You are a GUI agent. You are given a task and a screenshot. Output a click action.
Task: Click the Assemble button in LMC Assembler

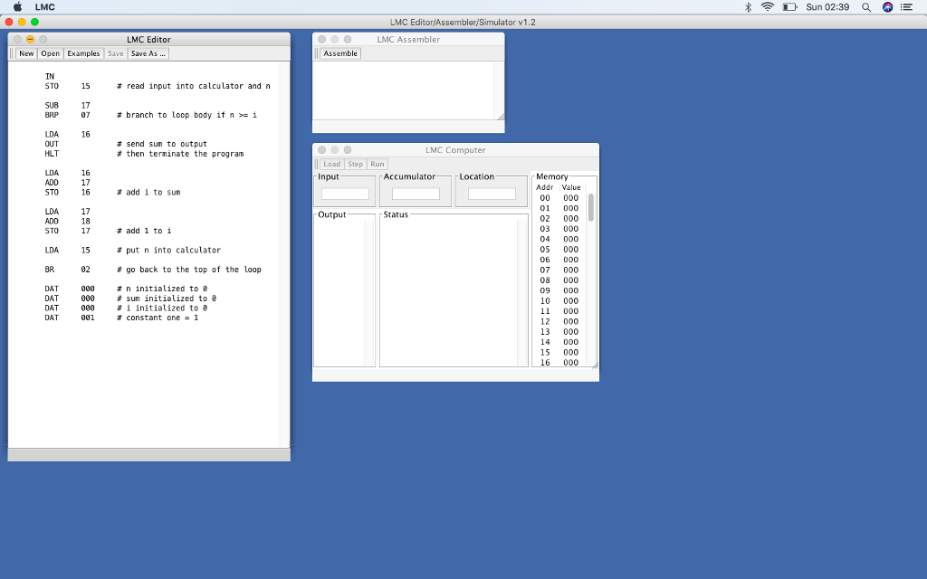click(x=339, y=53)
